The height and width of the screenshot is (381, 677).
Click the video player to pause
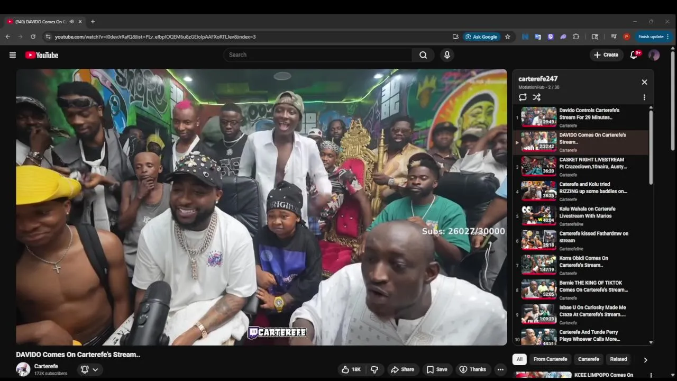coord(261,207)
